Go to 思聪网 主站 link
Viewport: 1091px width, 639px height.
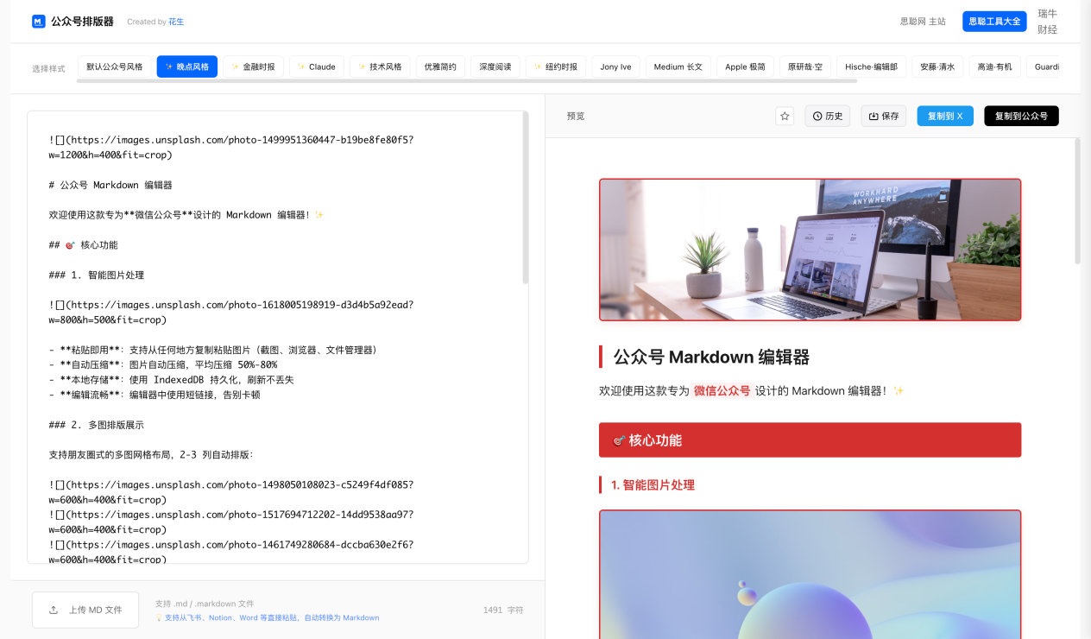pos(923,22)
